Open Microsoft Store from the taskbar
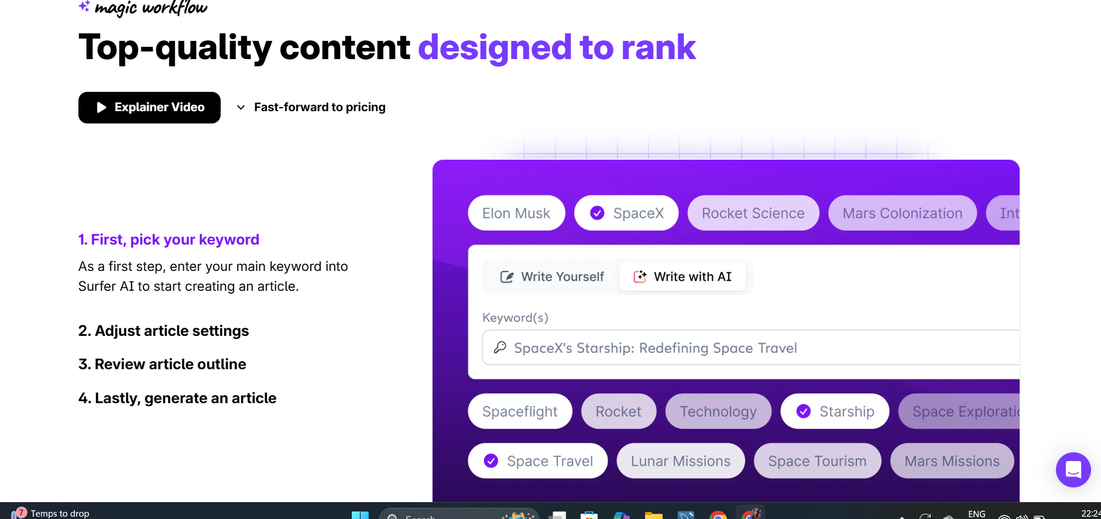Screen dimensions: 1101x519 point(589,515)
